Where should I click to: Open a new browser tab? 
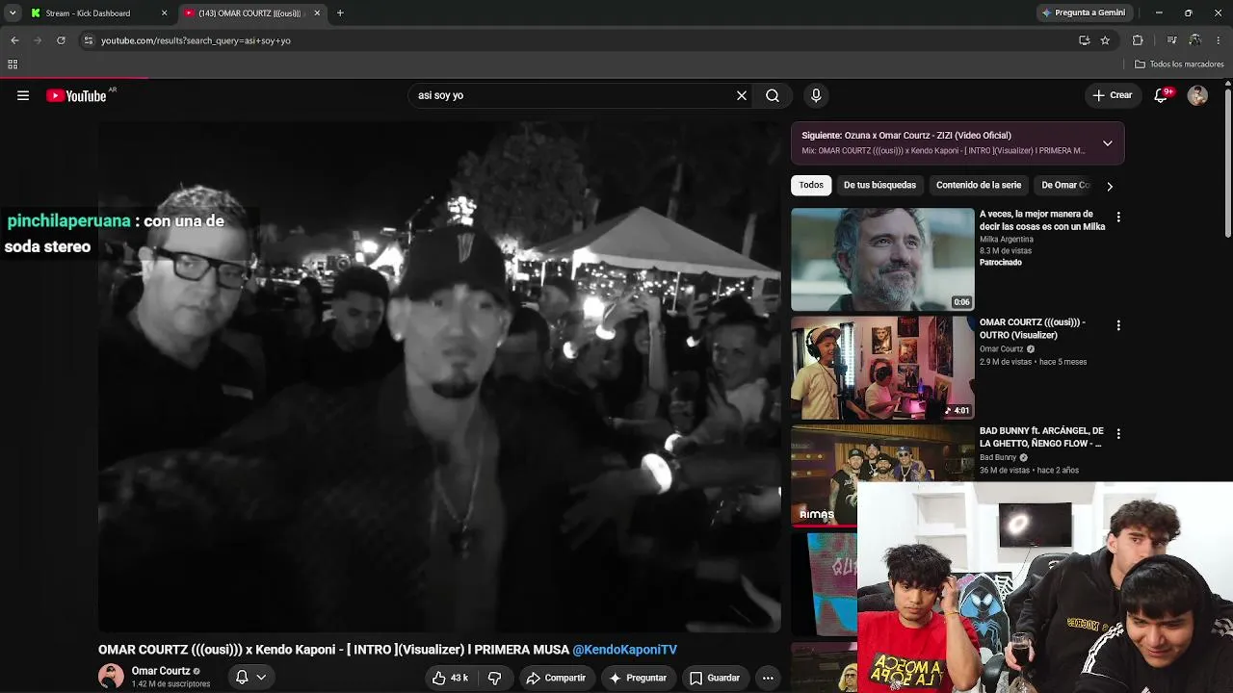340,13
